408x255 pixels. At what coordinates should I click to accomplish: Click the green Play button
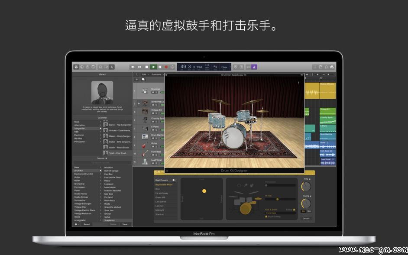153,67
